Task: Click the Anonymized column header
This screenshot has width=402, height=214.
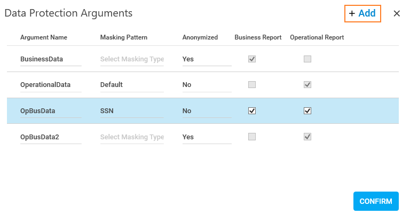Action: coord(200,37)
